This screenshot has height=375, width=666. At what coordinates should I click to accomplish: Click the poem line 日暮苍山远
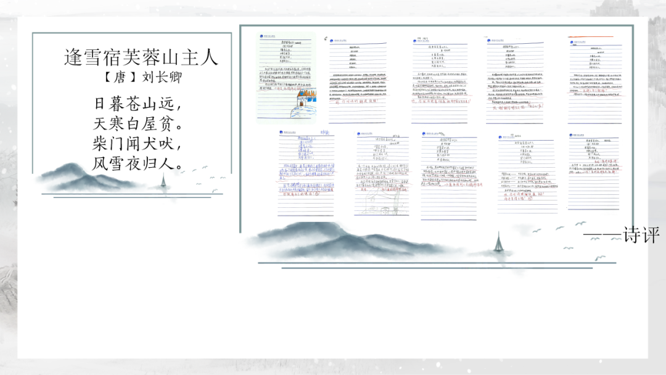pos(138,102)
